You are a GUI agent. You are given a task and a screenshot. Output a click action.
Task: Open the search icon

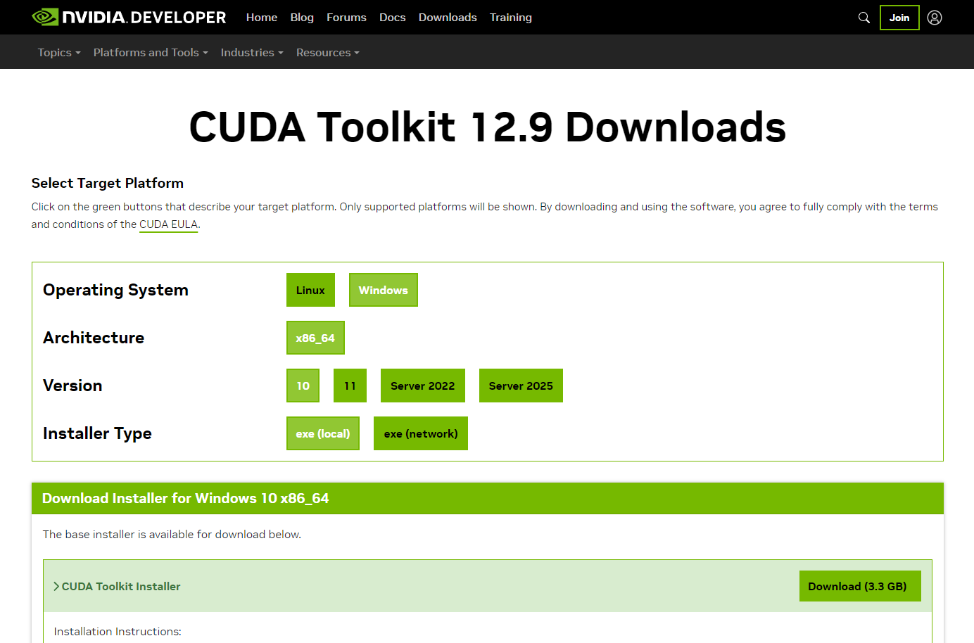[864, 17]
